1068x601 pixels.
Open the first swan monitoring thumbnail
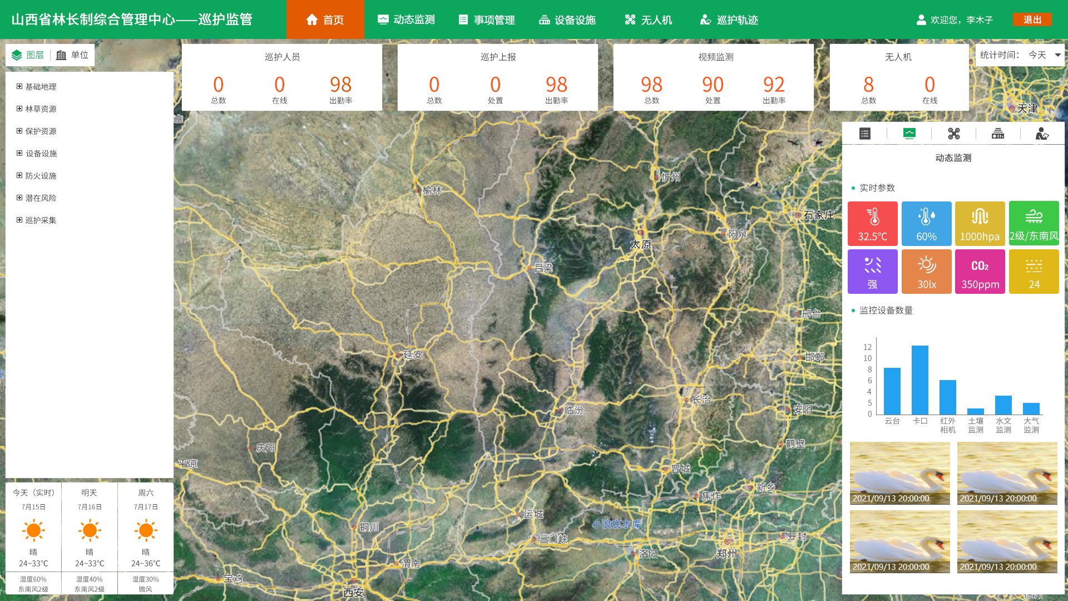899,473
